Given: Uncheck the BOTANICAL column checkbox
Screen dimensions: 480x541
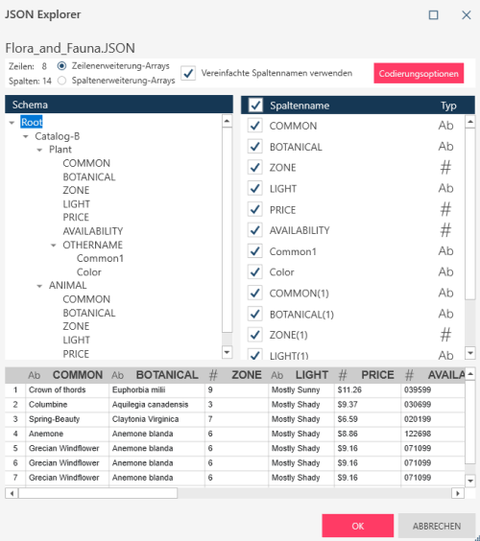Looking at the screenshot, I should point(254,147).
